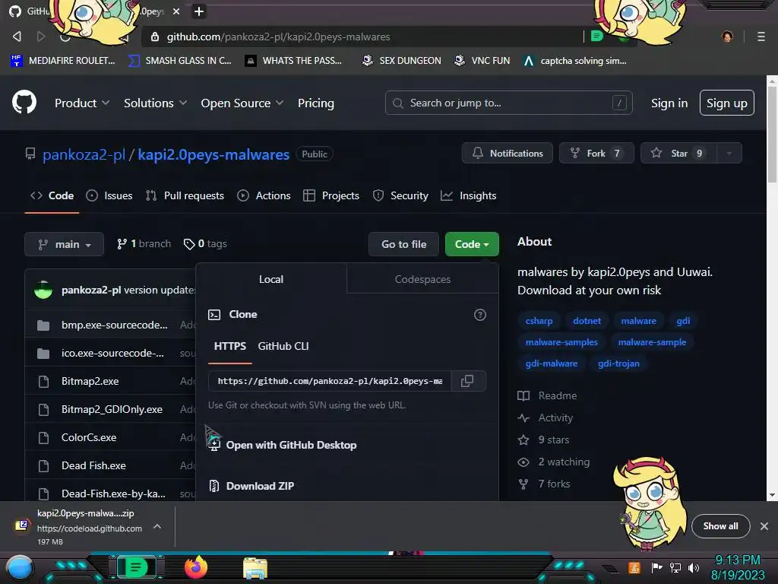Click the csharp topic tag
Image resolution: width=778 pixels, height=584 pixels.
coord(539,321)
